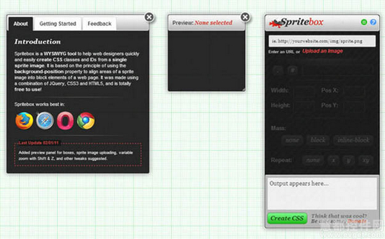
Task: Click the blue help question mark icon
Action: [x=373, y=22]
